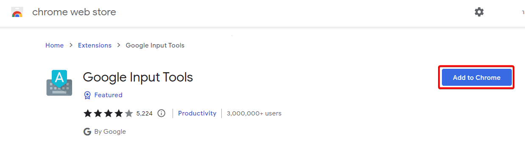Click the third rating star
525x155 pixels.
pos(108,113)
